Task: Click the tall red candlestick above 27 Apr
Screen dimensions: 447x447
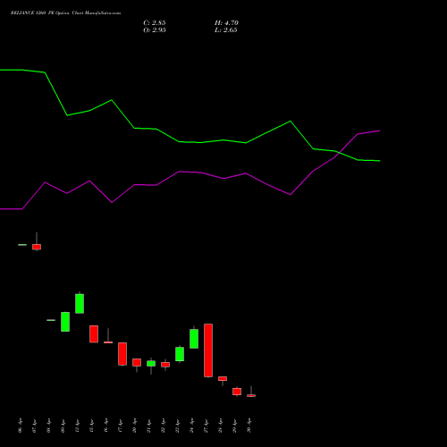Action: (x=208, y=350)
